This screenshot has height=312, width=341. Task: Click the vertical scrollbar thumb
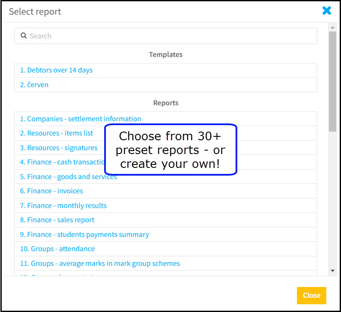(332, 82)
